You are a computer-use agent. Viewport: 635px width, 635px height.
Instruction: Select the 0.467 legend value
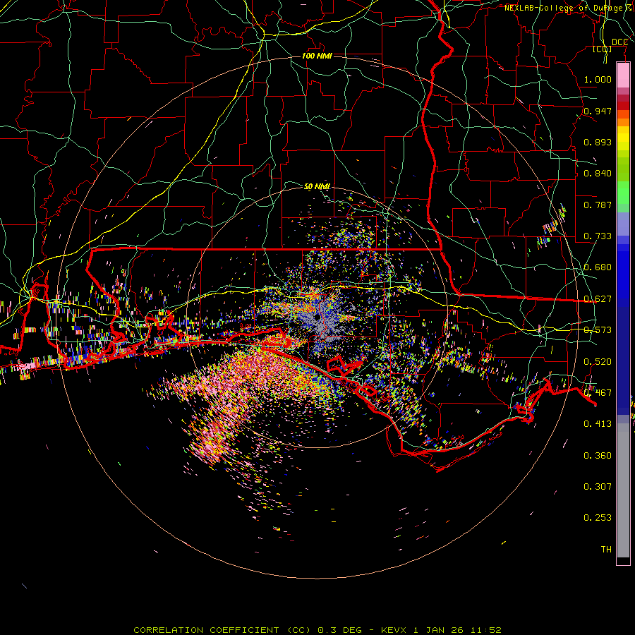click(x=598, y=393)
